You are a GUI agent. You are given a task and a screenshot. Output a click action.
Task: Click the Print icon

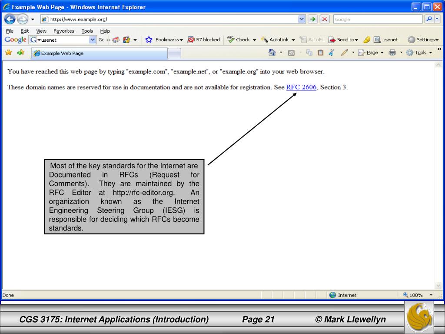click(x=392, y=53)
